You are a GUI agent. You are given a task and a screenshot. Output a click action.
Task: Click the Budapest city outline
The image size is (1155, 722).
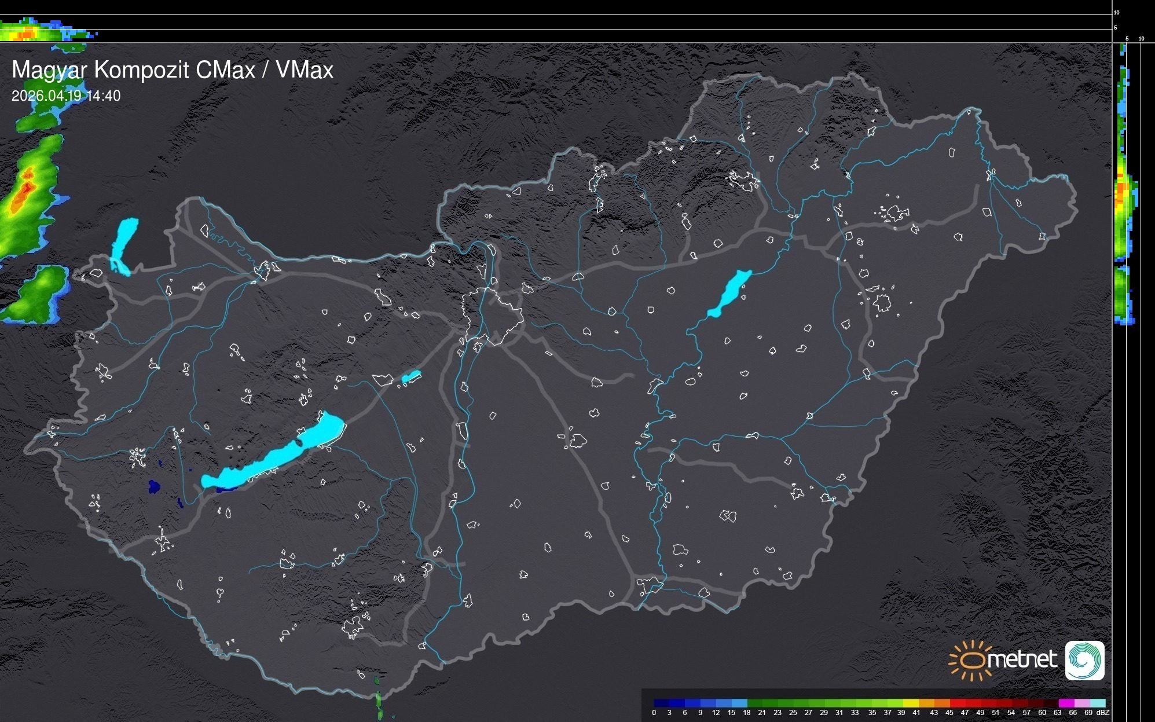(492, 316)
